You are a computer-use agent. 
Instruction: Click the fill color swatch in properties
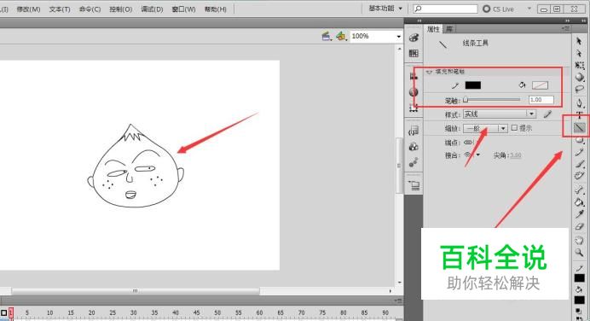tap(540, 85)
